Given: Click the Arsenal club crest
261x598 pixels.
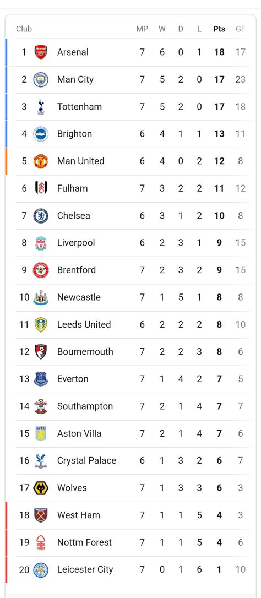Looking at the screenshot, I should point(41,52).
